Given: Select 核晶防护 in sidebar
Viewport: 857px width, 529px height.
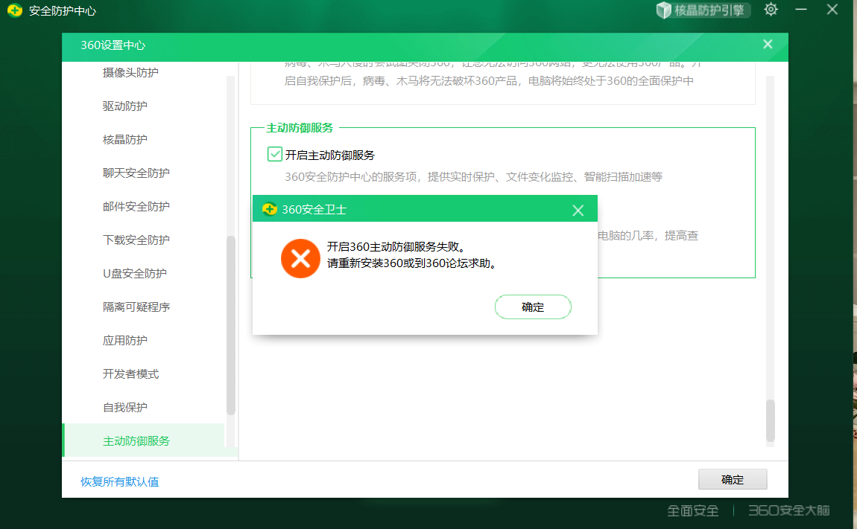Looking at the screenshot, I should point(125,140).
